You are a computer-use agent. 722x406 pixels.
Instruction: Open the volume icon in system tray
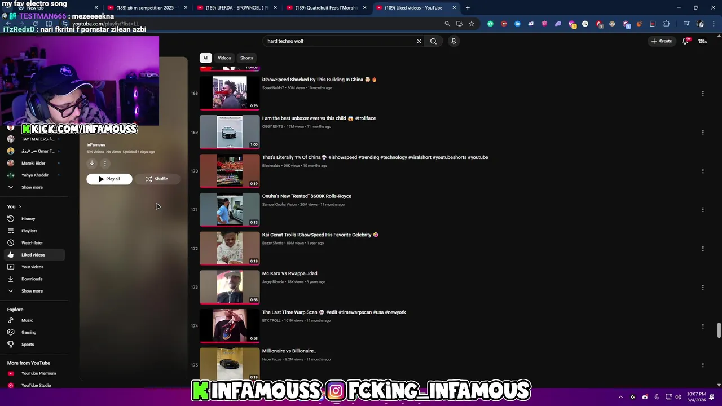[678, 397]
